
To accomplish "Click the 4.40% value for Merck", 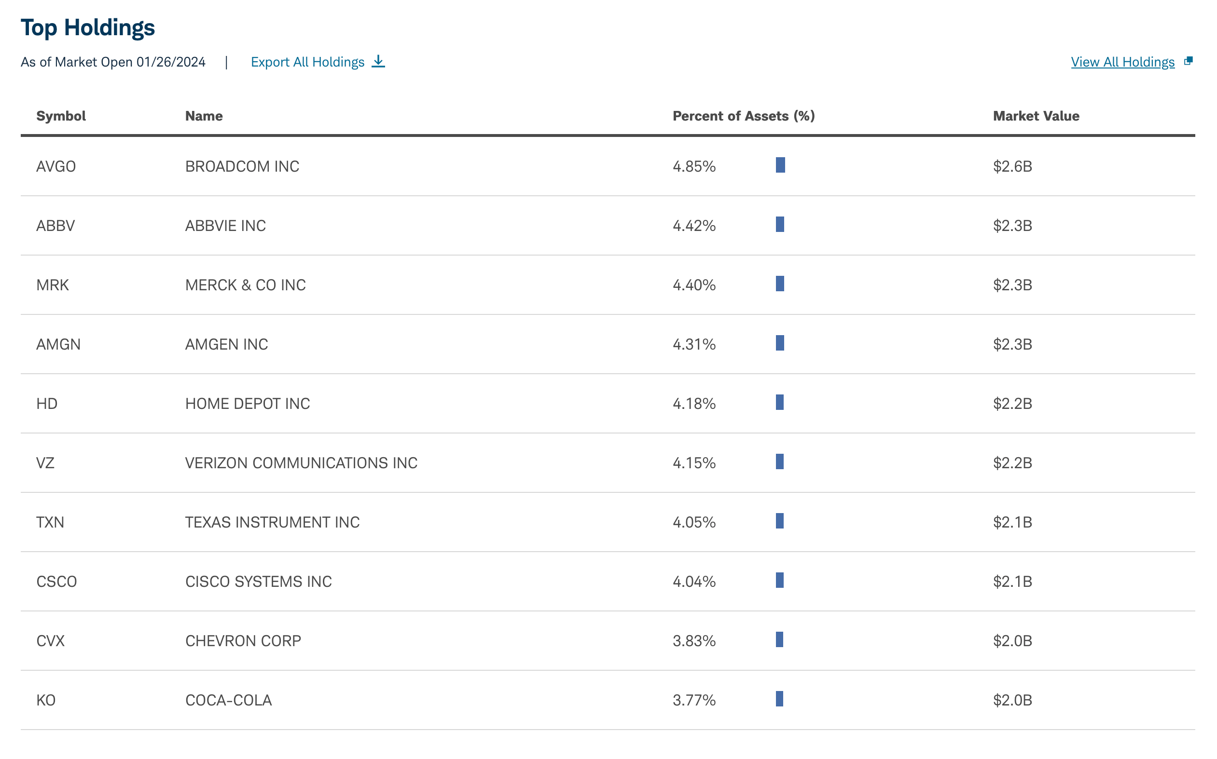I will point(694,285).
